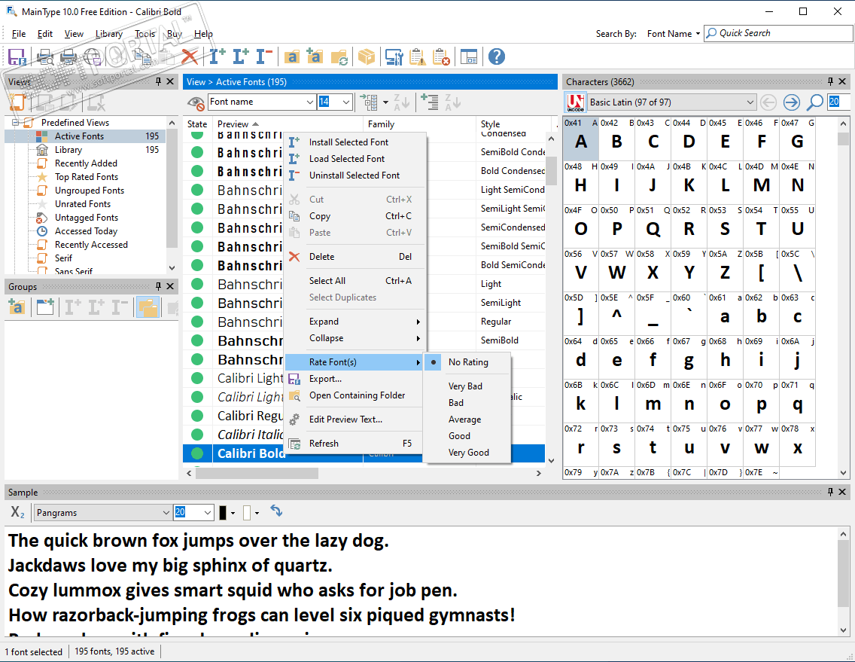This screenshot has height=662, width=855.
Task: Click the globe web icon in the toolbar
Action: (x=93, y=56)
